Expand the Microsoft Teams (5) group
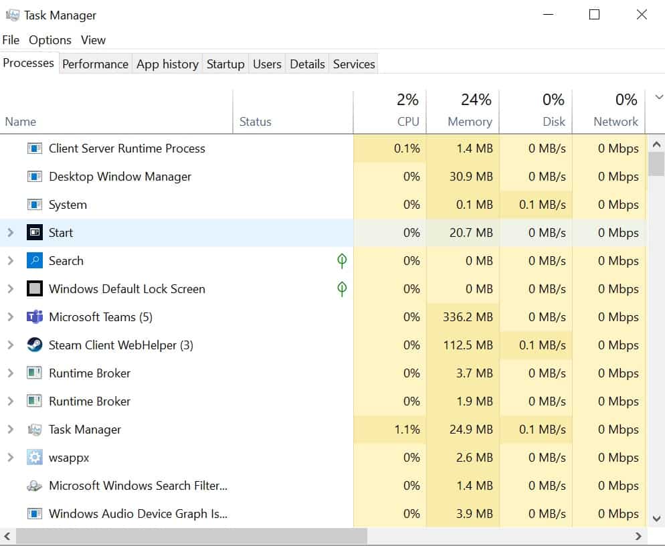Image resolution: width=665 pixels, height=546 pixels. 10,317
